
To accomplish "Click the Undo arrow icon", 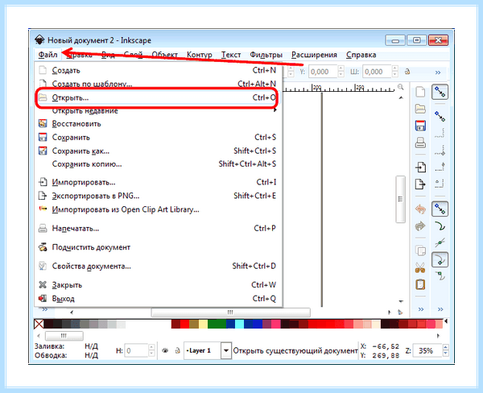I will (x=420, y=209).
